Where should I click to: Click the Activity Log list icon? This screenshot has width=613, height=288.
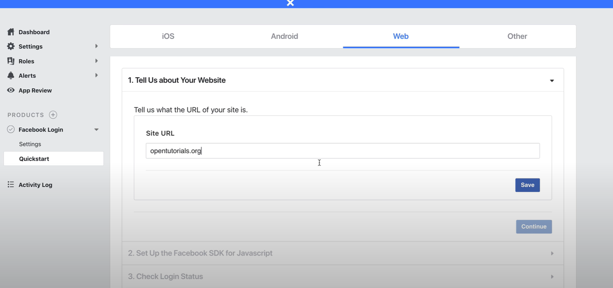[11, 184]
